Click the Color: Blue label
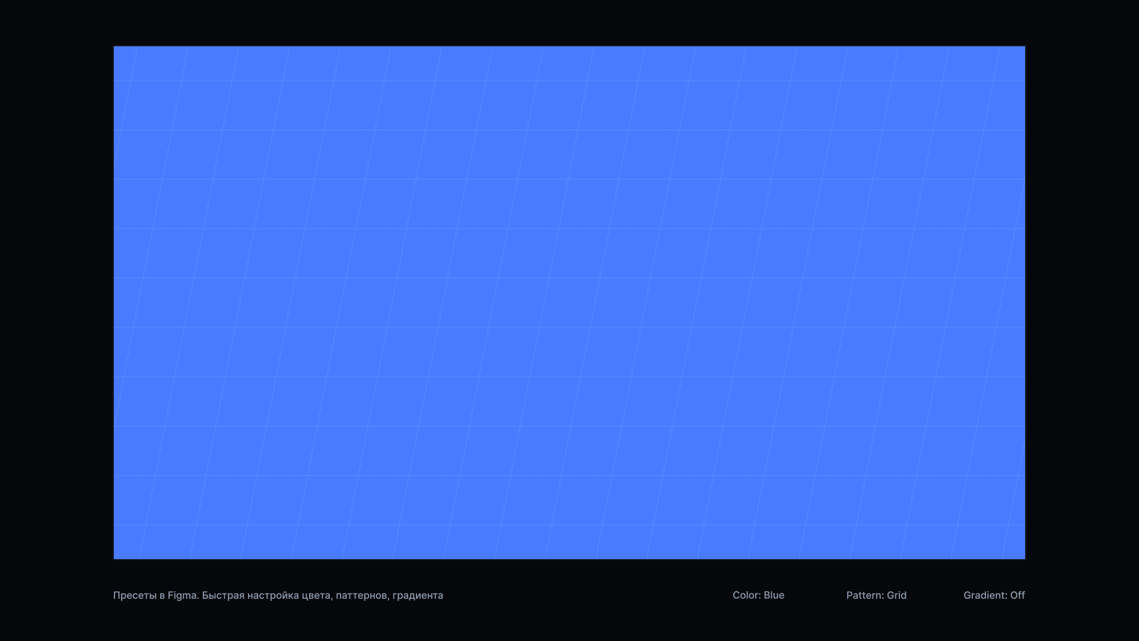 758,595
